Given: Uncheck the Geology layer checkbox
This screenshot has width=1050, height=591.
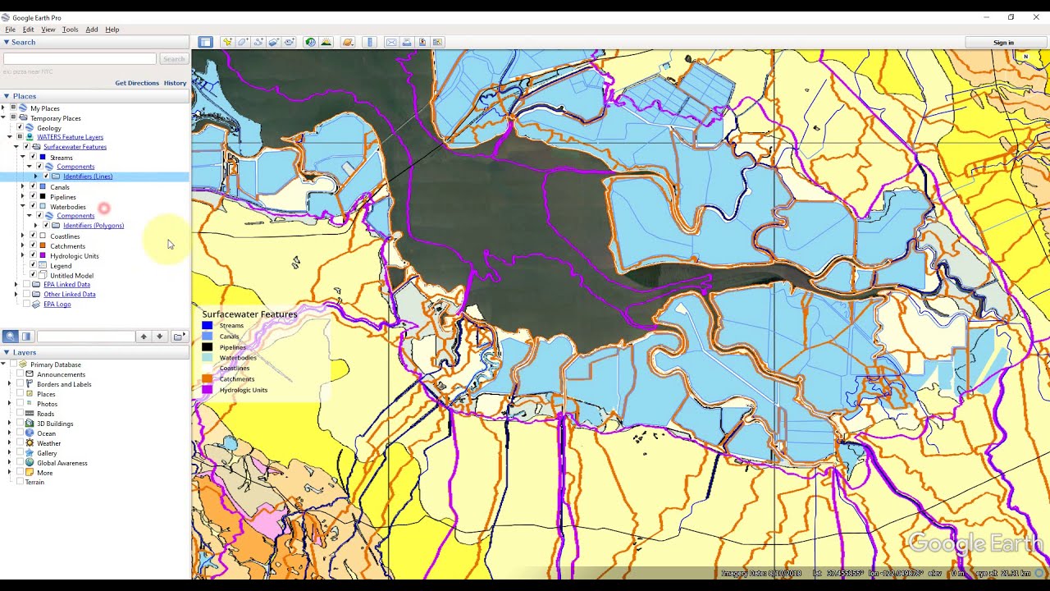Looking at the screenshot, I should [20, 128].
